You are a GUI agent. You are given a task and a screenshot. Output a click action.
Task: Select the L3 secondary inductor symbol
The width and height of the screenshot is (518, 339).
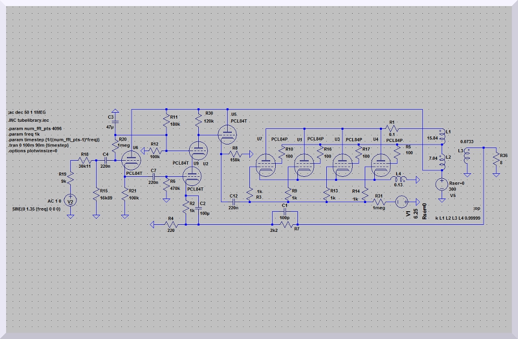click(466, 156)
